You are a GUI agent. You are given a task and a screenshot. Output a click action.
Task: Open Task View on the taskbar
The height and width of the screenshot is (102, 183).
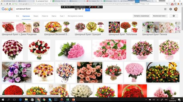tap(14, 99)
